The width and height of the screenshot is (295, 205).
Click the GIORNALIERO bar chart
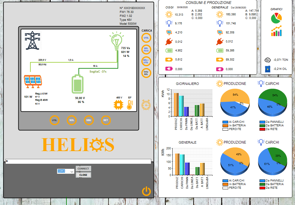point(187,107)
